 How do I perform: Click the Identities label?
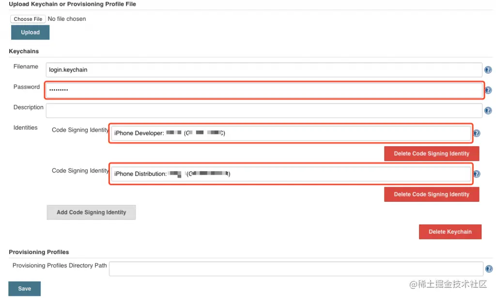25,128
